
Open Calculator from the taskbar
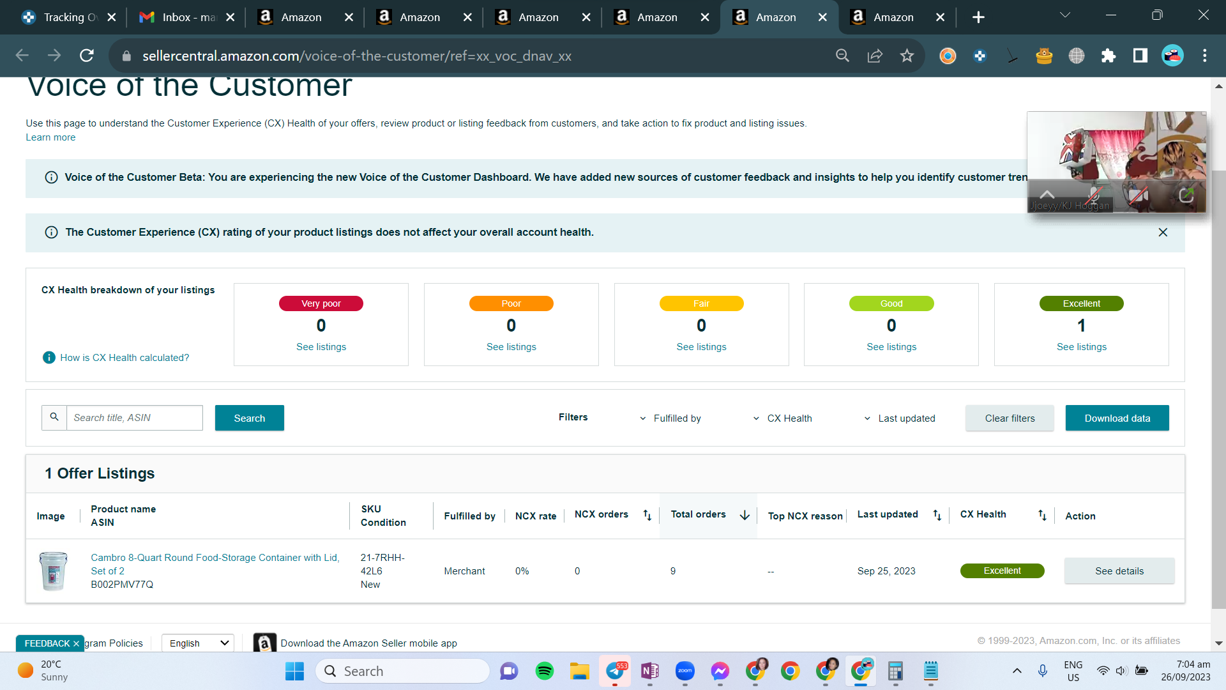pos(895,671)
